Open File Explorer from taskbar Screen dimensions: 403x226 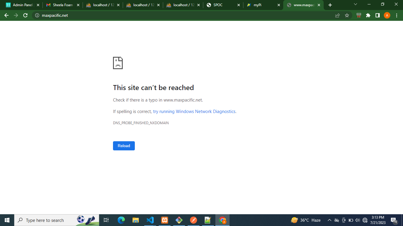[136, 220]
